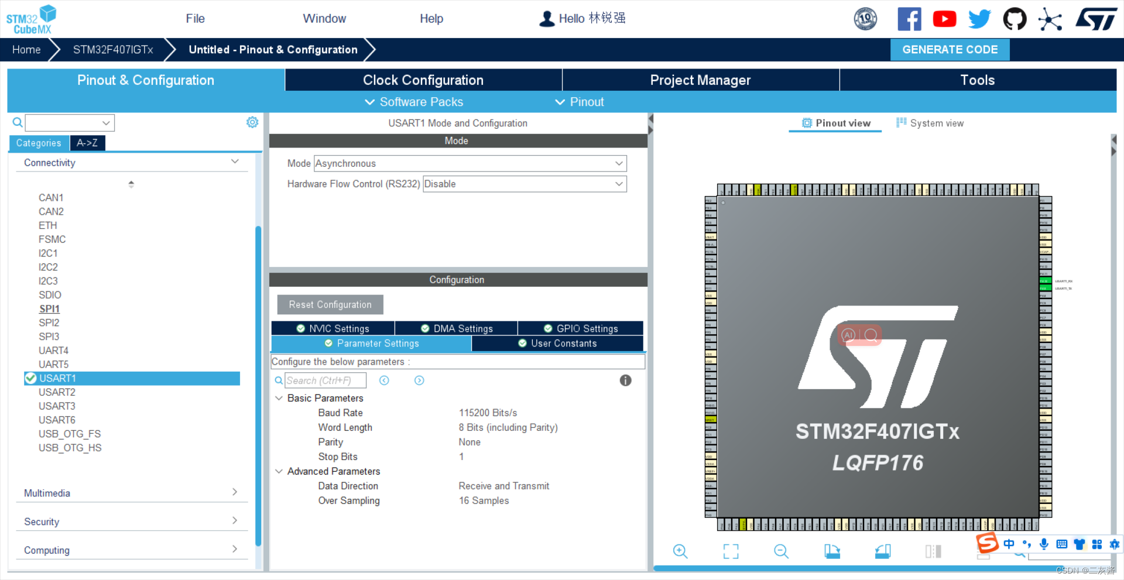
Task: Click the ST logo at top right
Action: click(x=1096, y=19)
